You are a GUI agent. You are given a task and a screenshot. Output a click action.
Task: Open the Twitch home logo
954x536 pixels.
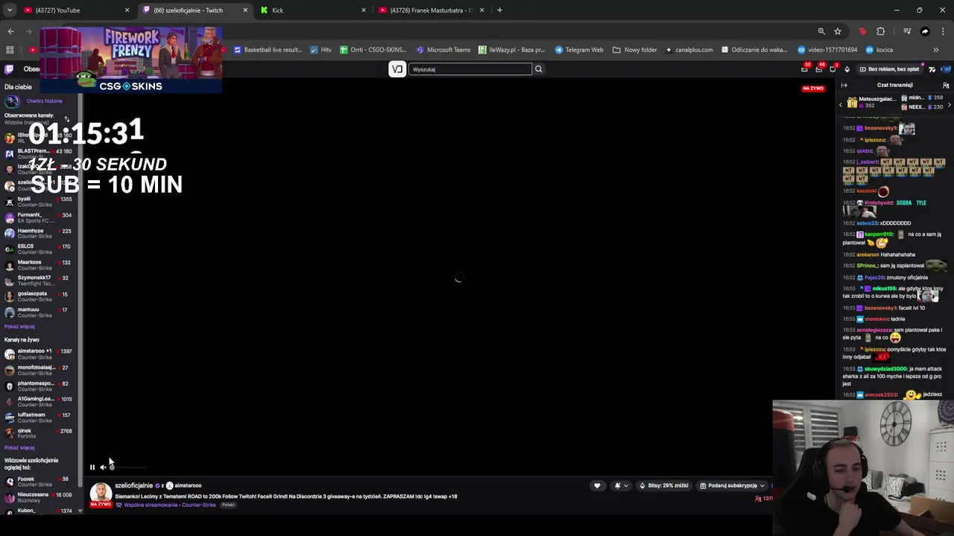tap(9, 69)
